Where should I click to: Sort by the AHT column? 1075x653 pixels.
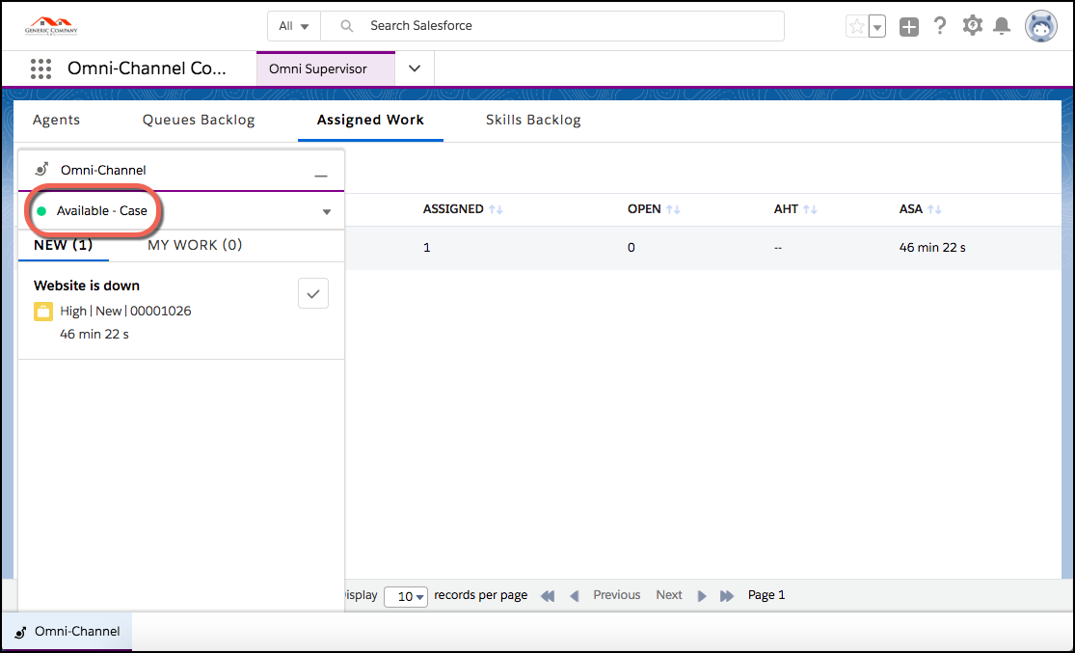795,209
